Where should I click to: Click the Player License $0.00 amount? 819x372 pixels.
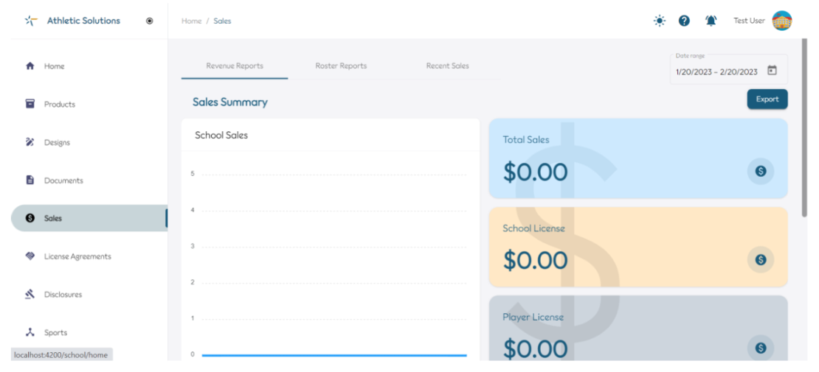535,348
